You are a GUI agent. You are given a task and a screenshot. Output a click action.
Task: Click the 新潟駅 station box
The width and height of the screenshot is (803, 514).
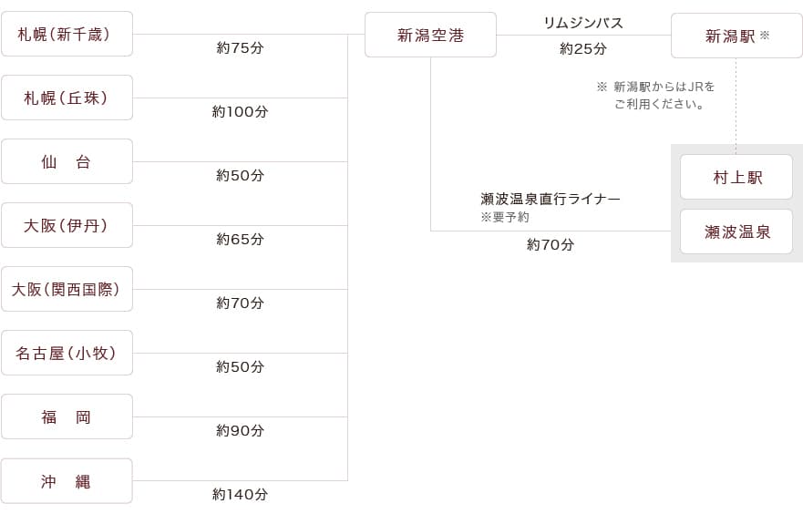coord(736,36)
